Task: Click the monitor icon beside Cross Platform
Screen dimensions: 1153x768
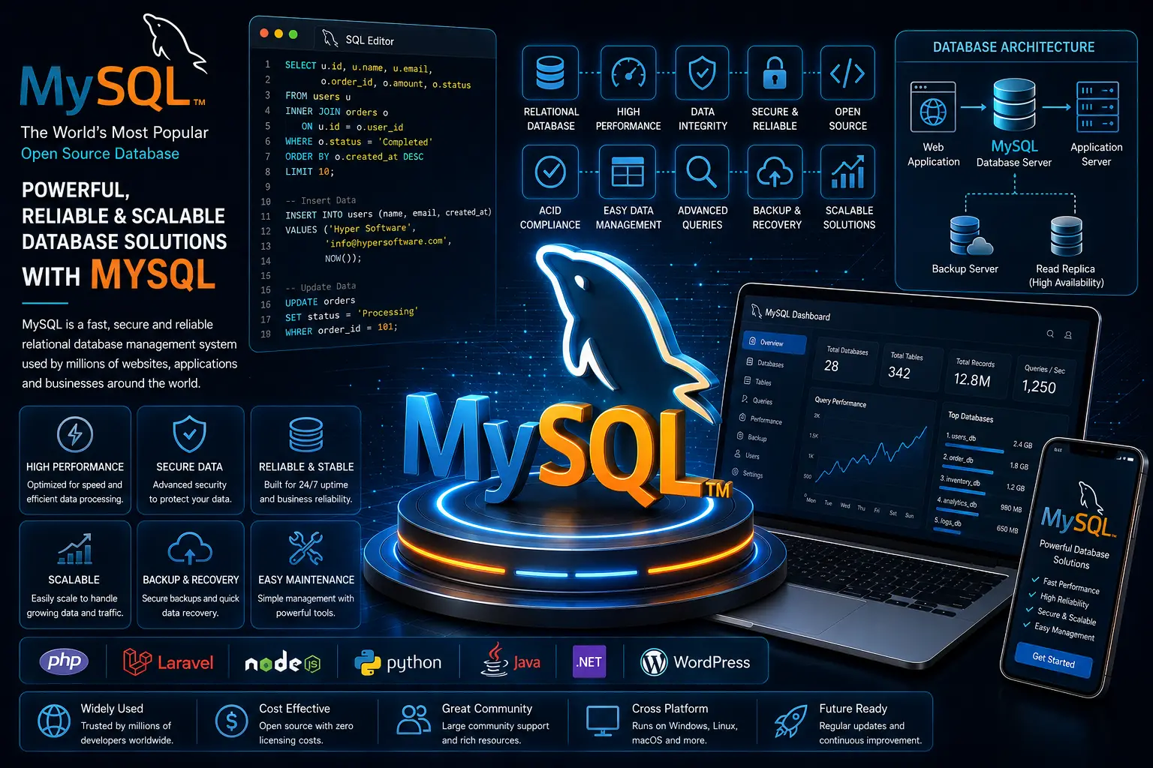Action: (602, 721)
